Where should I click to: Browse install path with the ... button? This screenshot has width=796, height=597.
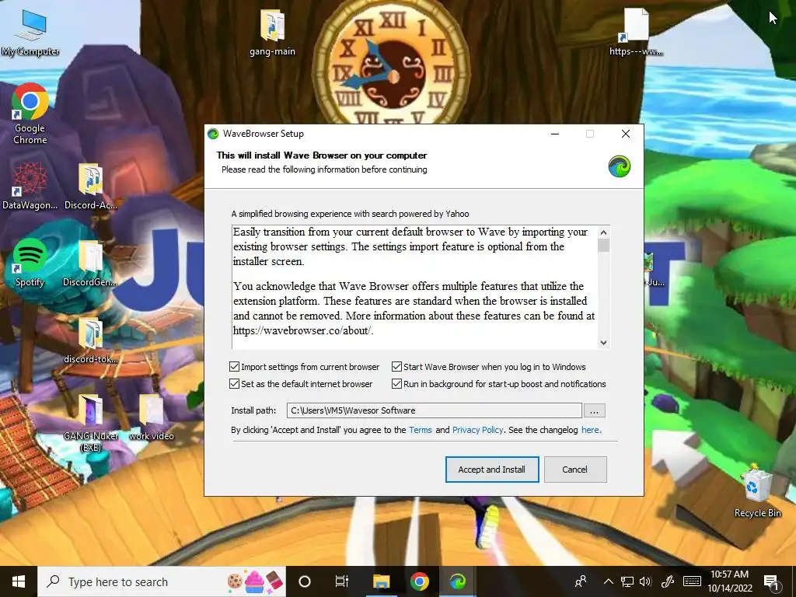coord(595,410)
